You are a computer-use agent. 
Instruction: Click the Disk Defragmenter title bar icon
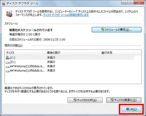coord(3,3)
